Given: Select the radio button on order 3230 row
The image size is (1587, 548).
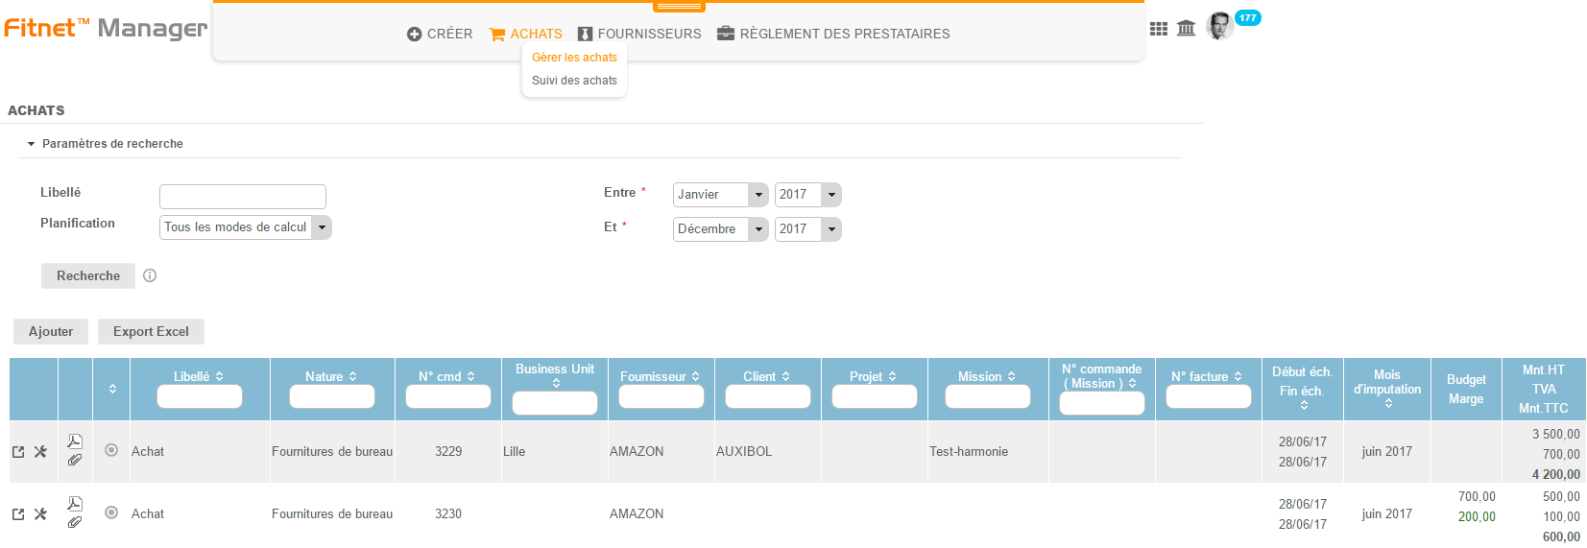Looking at the screenshot, I should click(x=111, y=512).
